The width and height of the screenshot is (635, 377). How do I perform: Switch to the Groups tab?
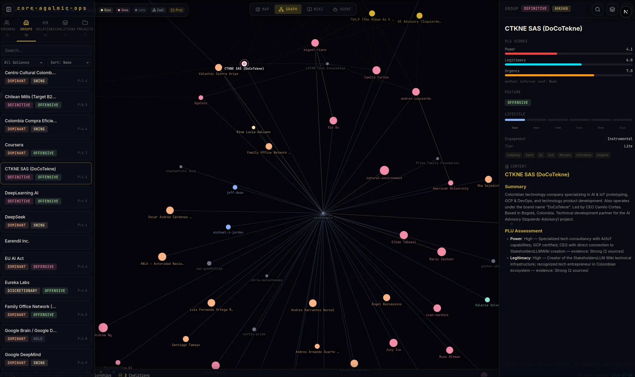pyautogui.click(x=26, y=29)
